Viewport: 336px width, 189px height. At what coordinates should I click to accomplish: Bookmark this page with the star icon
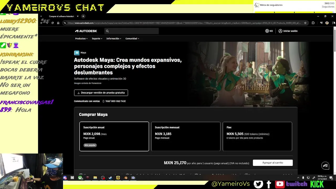[305, 23]
